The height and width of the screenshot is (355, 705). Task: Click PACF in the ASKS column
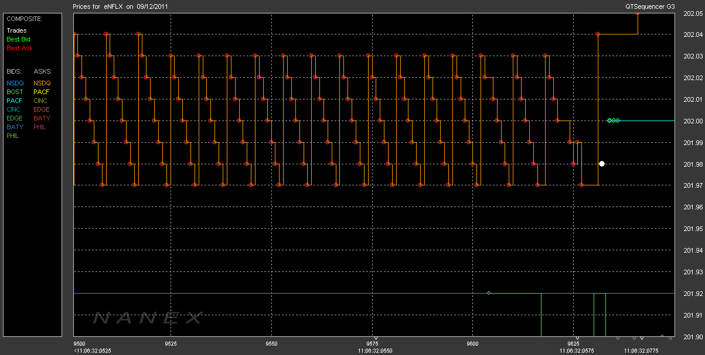42,92
